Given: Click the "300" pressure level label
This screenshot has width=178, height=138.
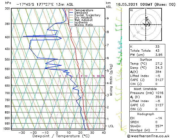Looking at the screenshot, I should (8, 9).
